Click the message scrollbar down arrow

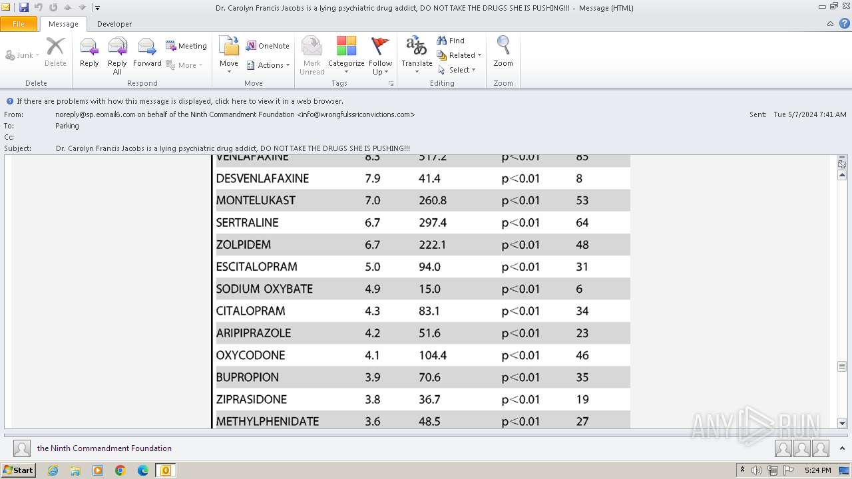pyautogui.click(x=842, y=422)
